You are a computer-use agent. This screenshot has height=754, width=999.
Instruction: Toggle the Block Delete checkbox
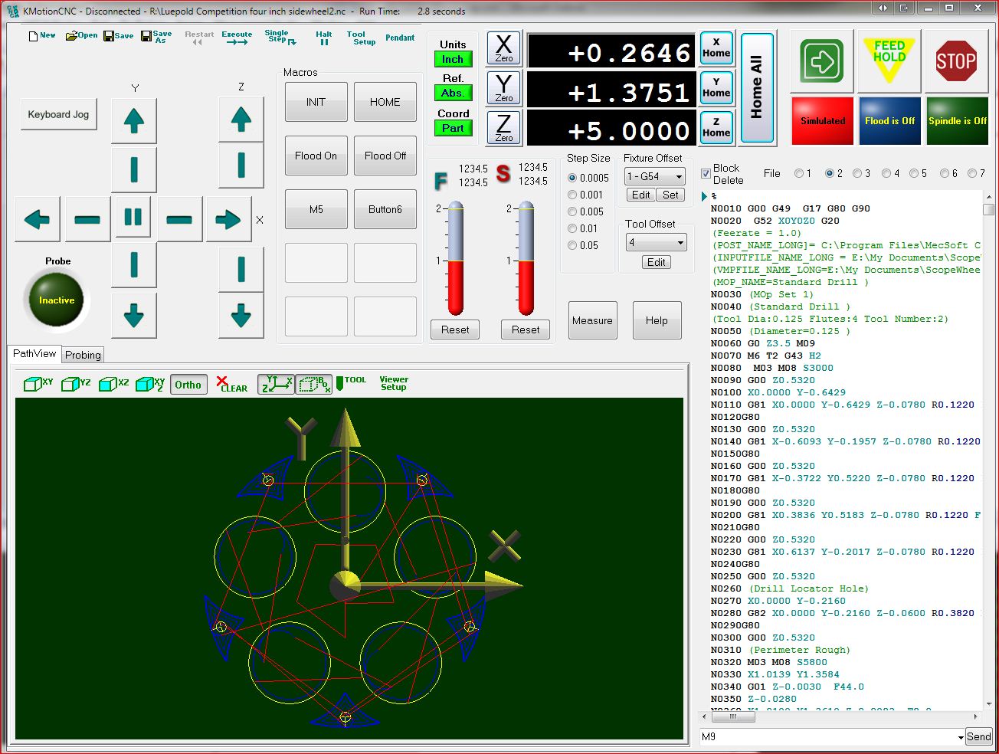pyautogui.click(x=706, y=174)
